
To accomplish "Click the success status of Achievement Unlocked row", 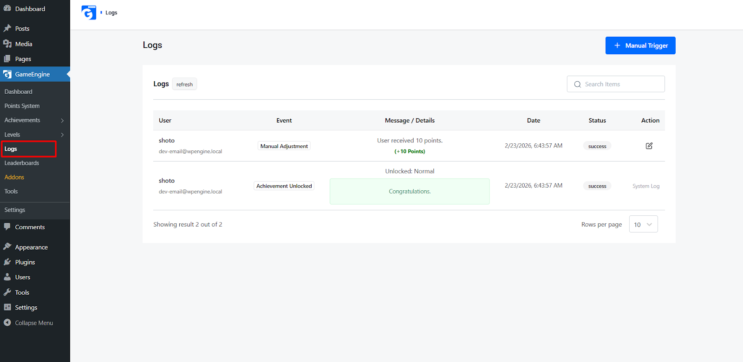I will pyautogui.click(x=597, y=186).
